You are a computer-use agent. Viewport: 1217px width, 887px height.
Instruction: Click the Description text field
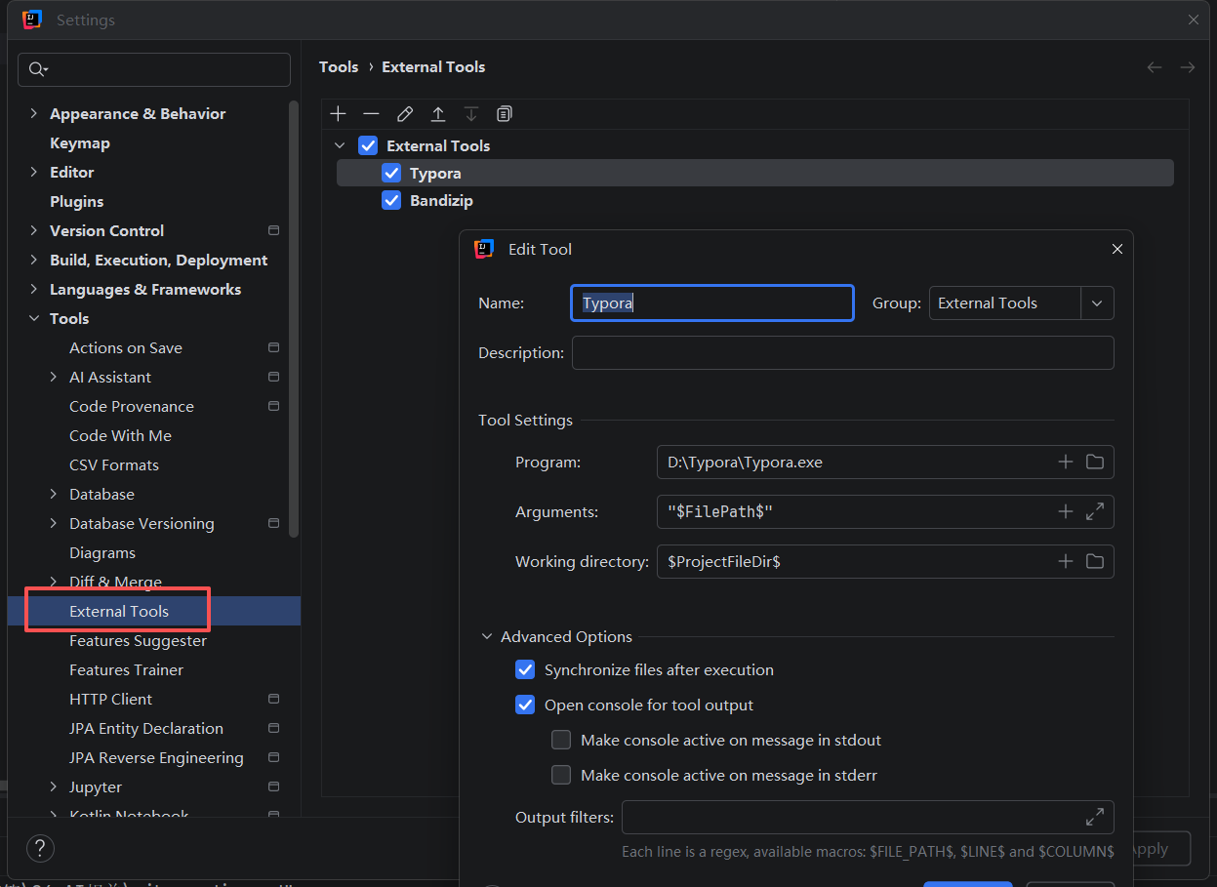tap(842, 353)
